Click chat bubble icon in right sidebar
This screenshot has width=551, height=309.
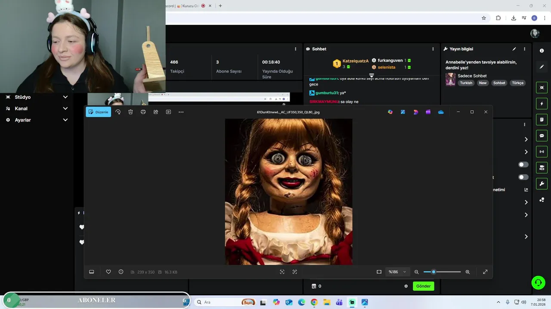pyautogui.click(x=542, y=136)
